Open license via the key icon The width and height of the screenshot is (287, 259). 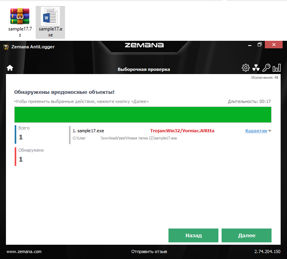click(x=266, y=68)
